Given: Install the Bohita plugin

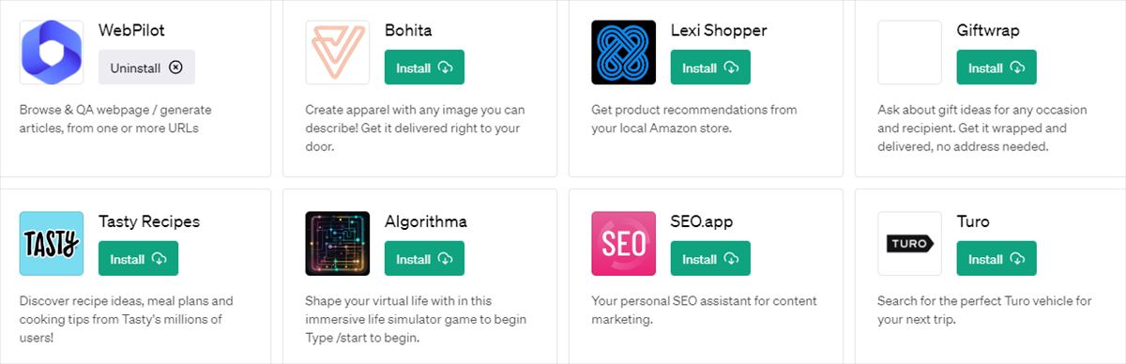Looking at the screenshot, I should [x=424, y=68].
